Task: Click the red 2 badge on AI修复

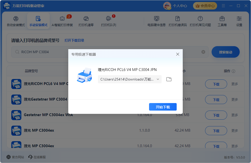Action: (x=69, y=17)
